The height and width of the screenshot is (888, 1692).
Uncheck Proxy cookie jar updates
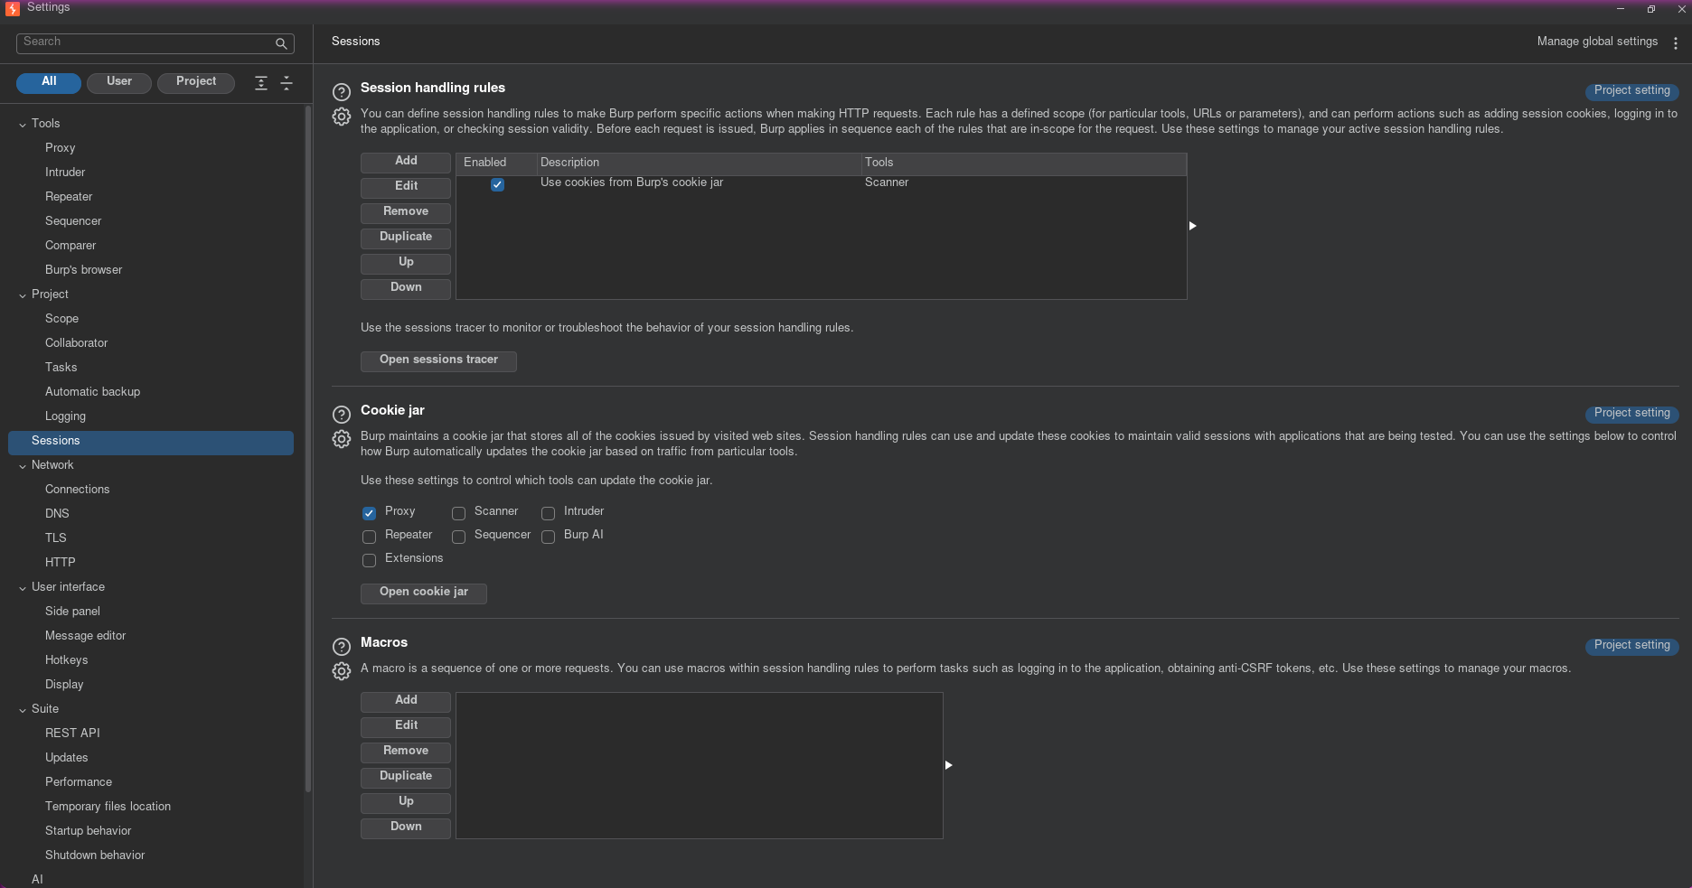point(369,513)
